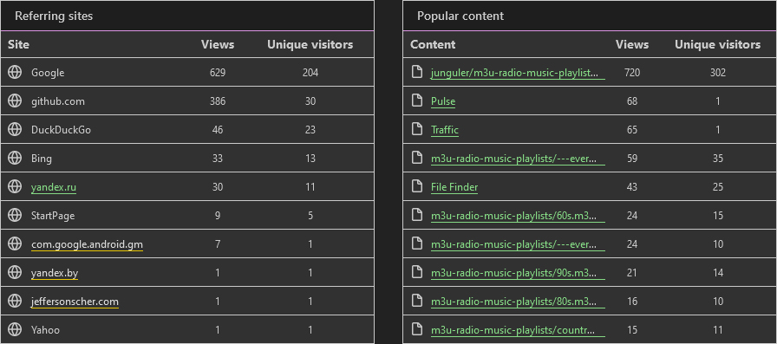Viewport: 777px width, 344px height.
Task: Click the file icon next to Traffic
Action: pyautogui.click(x=418, y=130)
